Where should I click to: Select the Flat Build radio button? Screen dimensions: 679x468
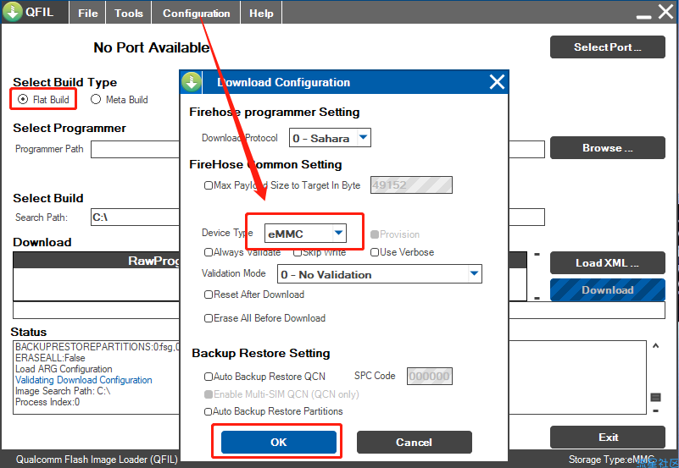(23, 99)
